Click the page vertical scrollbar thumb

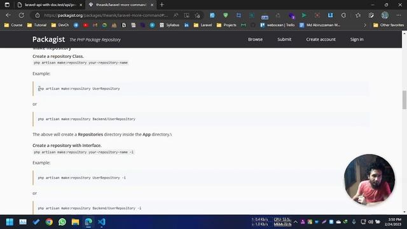[404, 100]
